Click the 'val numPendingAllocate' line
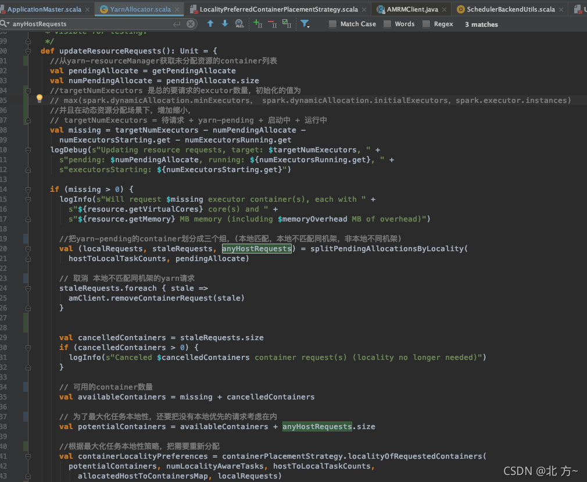Viewport: 587px width, 482px height. coord(155,80)
